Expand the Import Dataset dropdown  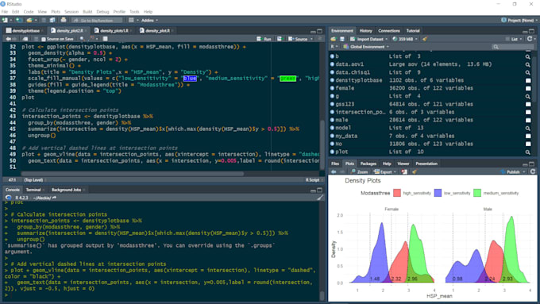pos(368,39)
